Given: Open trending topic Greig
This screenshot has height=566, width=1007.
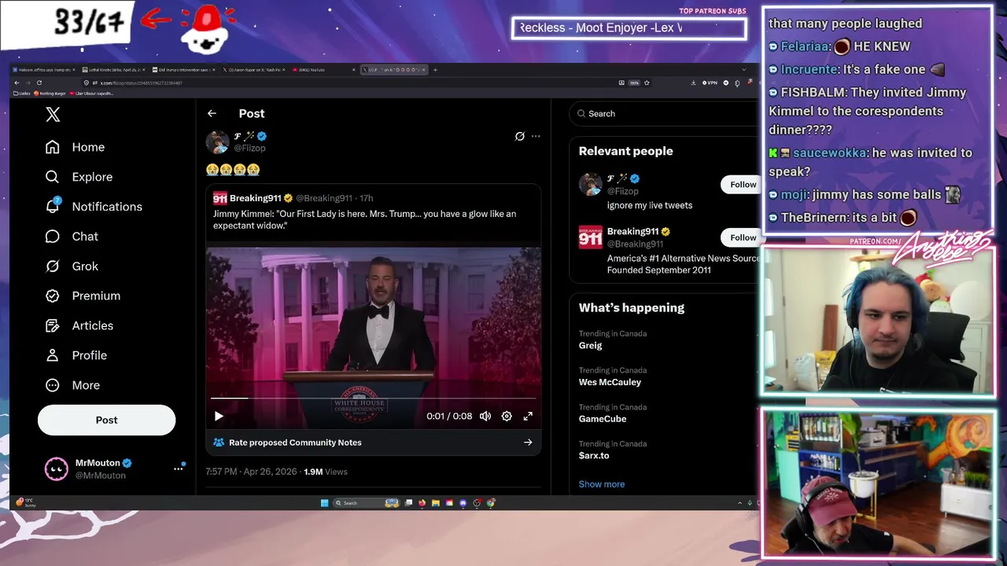Looking at the screenshot, I should click(590, 345).
